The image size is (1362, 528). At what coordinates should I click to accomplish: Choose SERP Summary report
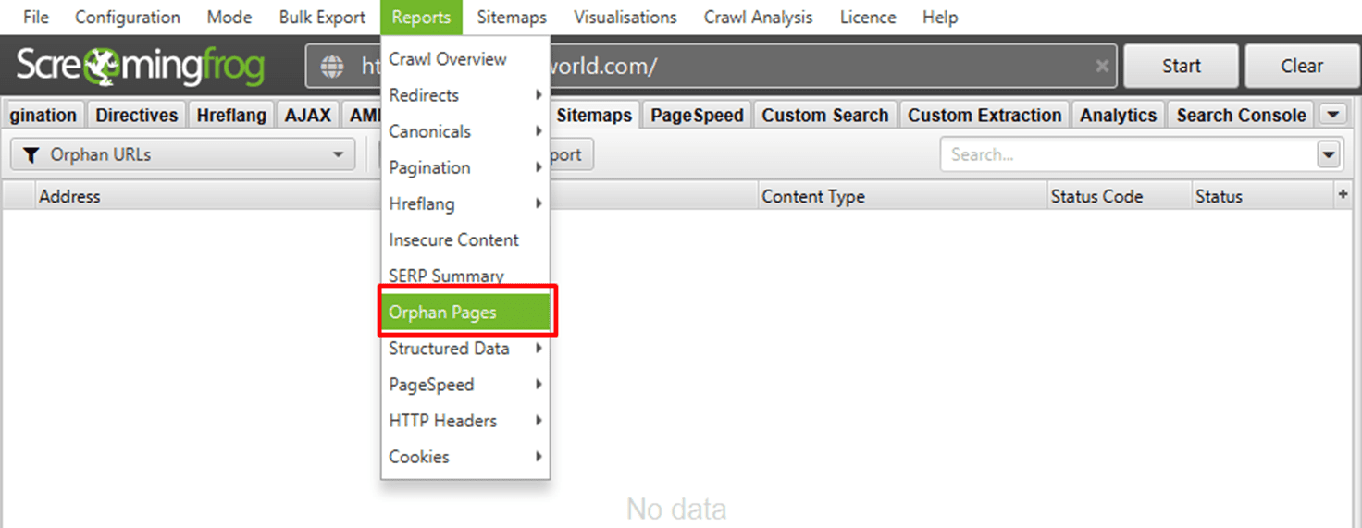(x=465, y=276)
